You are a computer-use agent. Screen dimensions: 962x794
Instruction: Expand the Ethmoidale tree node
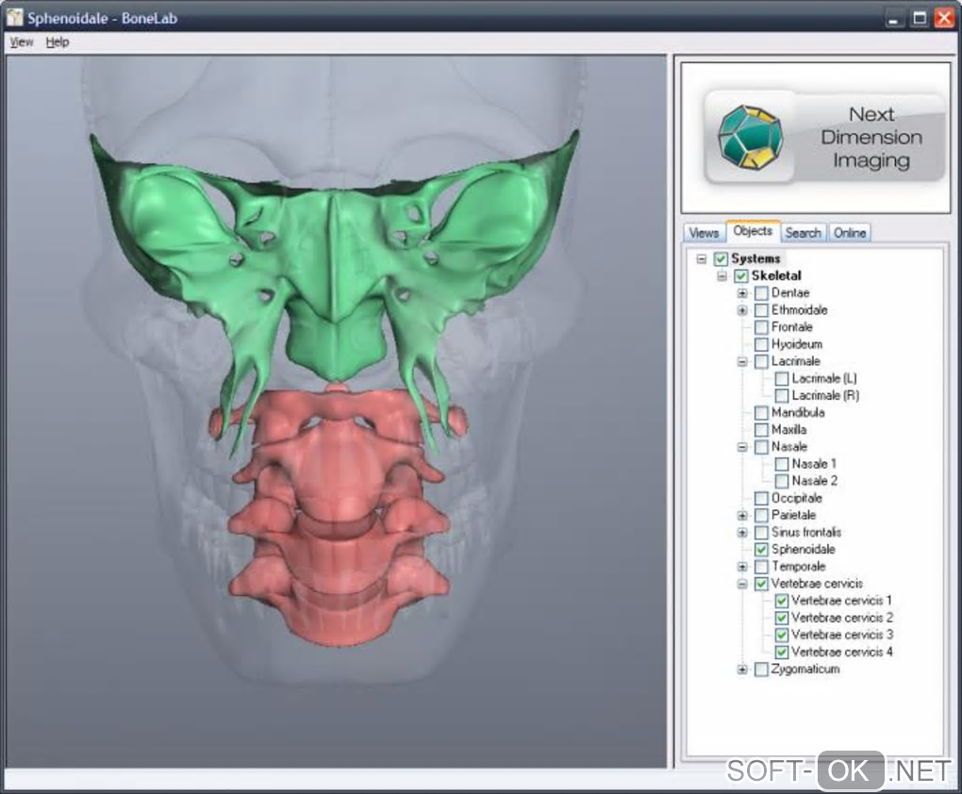click(741, 310)
